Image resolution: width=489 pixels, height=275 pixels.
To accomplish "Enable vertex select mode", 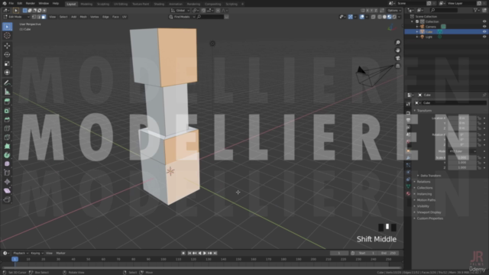I will [34, 17].
